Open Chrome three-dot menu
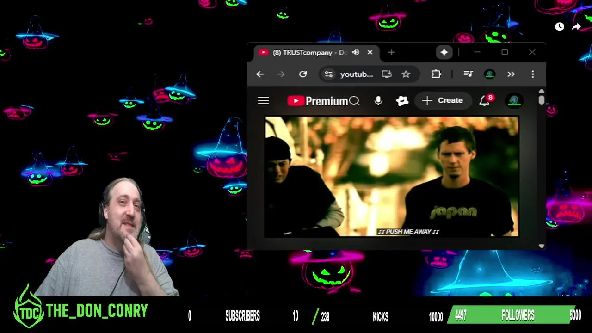The height and width of the screenshot is (333, 592). 533,74
